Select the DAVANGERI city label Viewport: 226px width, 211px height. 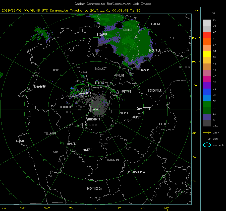[112, 160]
